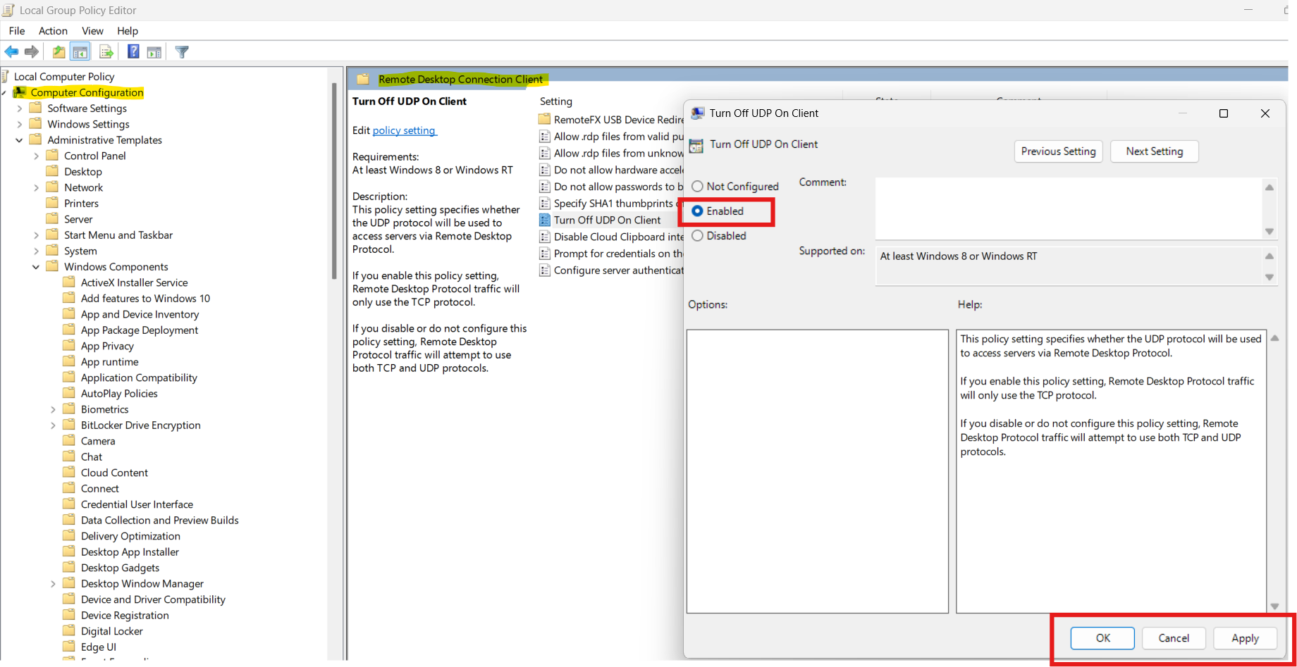Open the View menu
Screen dimensions: 1297x667
(x=92, y=30)
